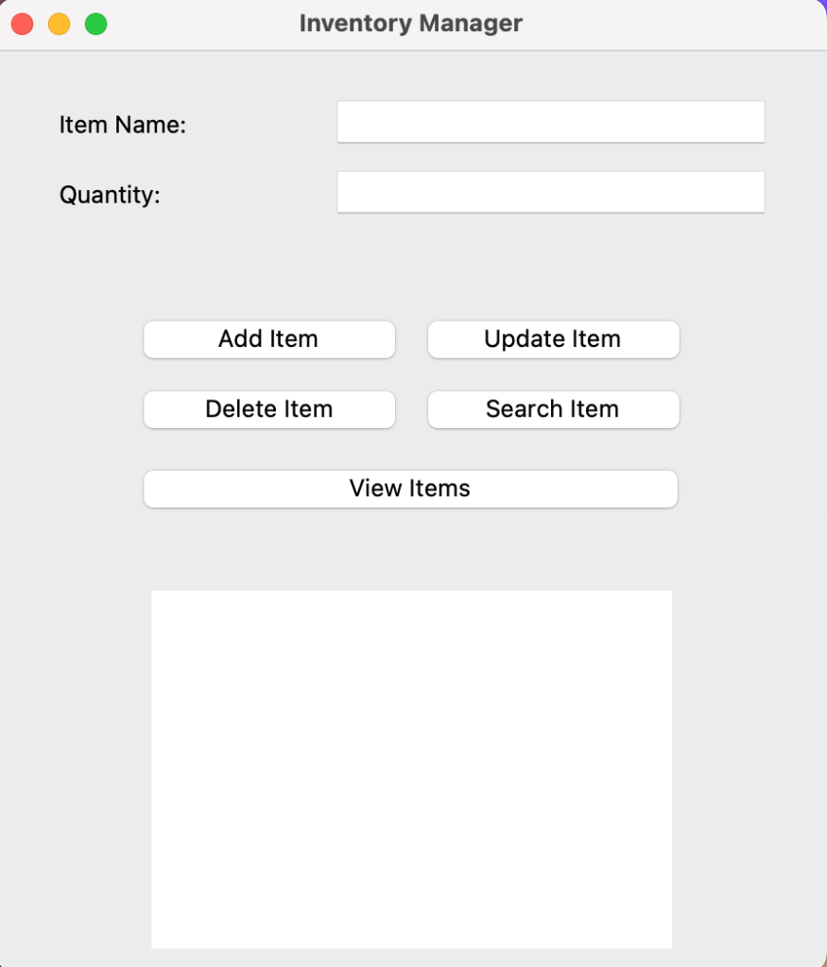
Task: Modify an entry using Update Item
Action: click(553, 339)
